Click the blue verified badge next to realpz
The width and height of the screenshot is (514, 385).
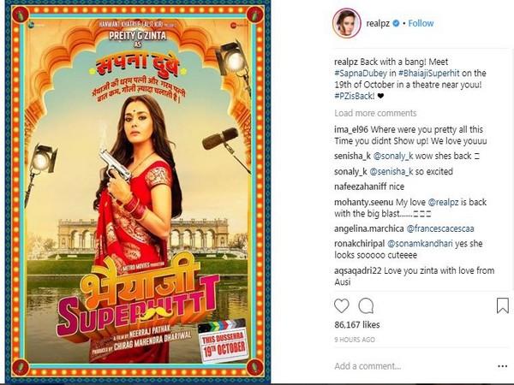point(396,23)
